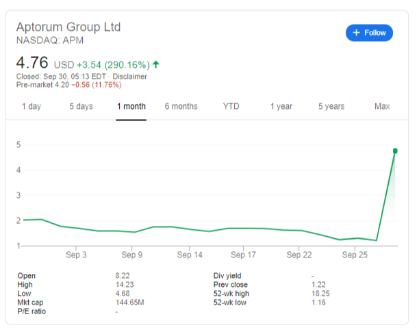This screenshot has height=332, width=419.
Task: Click the Sep 9 axis label
Action: 131,255
